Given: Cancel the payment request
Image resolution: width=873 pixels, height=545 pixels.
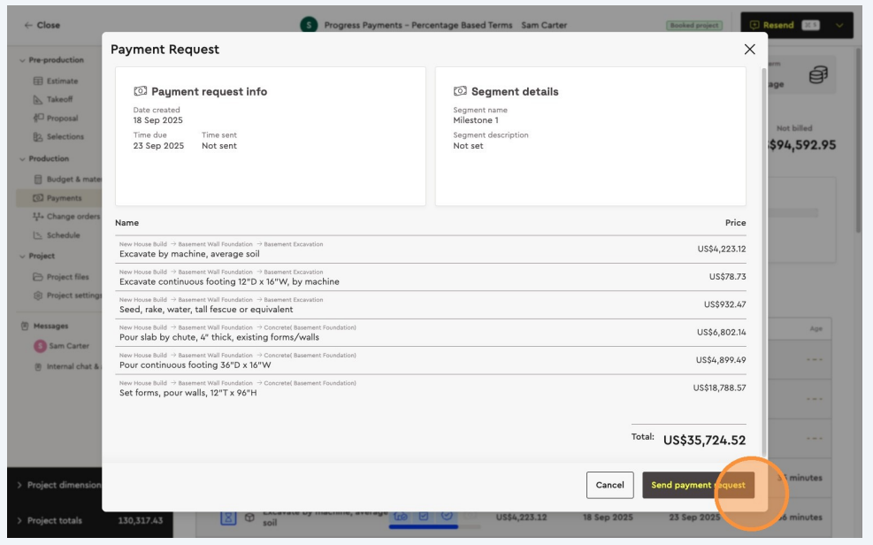Looking at the screenshot, I should pos(609,485).
